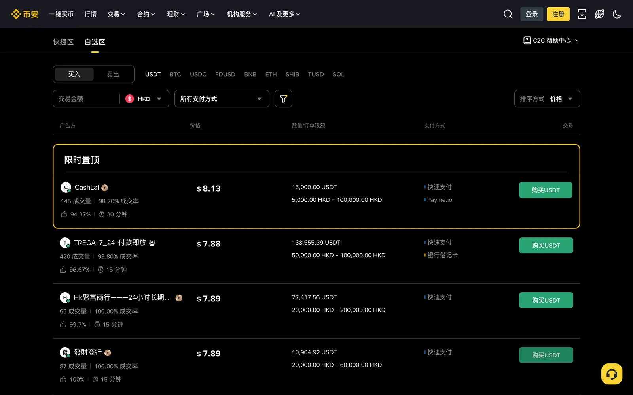Viewport: 633px width, 395px height.
Task: Expand the 交易 menu
Action: [x=116, y=14]
